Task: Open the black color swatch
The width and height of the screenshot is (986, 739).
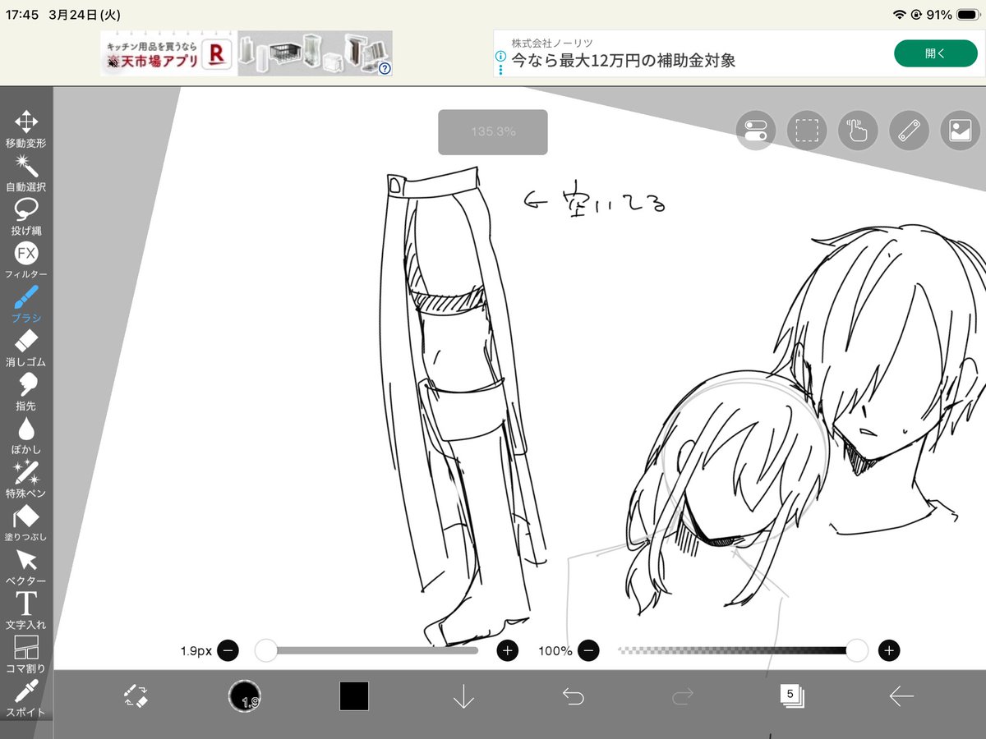Action: [354, 696]
